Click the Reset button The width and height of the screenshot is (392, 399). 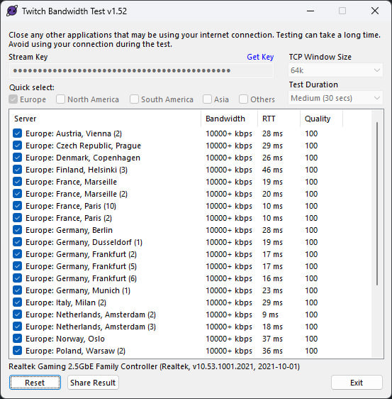coord(35,383)
